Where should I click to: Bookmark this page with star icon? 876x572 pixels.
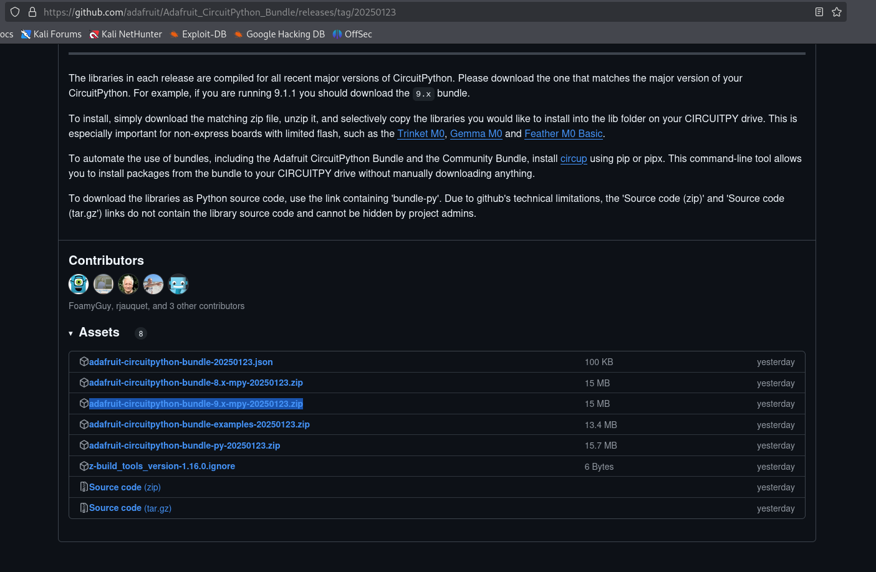837,12
